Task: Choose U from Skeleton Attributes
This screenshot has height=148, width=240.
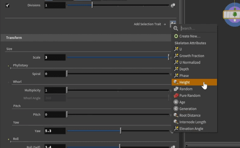Action: point(194,49)
